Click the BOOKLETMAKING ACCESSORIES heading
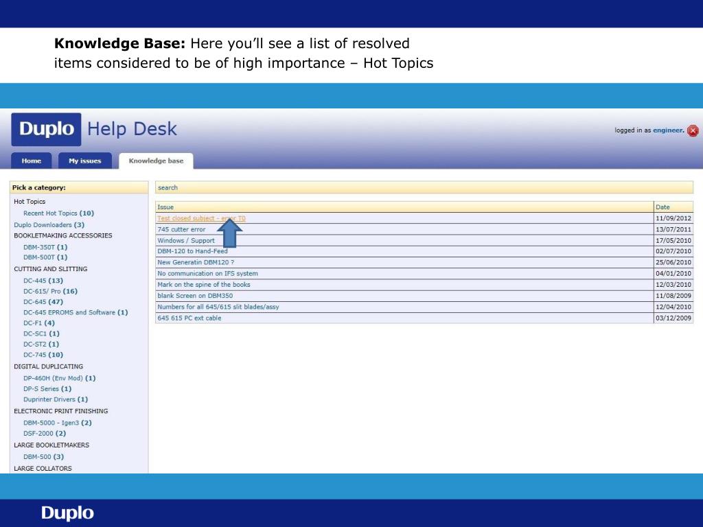703x527 pixels. pyautogui.click(x=63, y=235)
